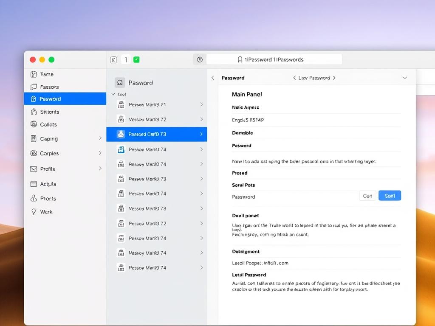Image resolution: width=435 pixels, height=326 pixels.
Task: Open the Pessov Meri0 73 entry
Action: [157, 179]
